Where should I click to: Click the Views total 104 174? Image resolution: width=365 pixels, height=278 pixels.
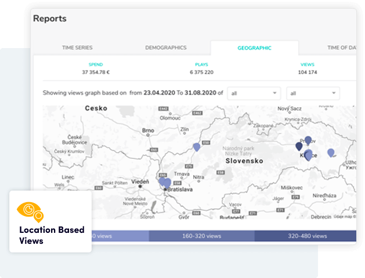(308, 72)
